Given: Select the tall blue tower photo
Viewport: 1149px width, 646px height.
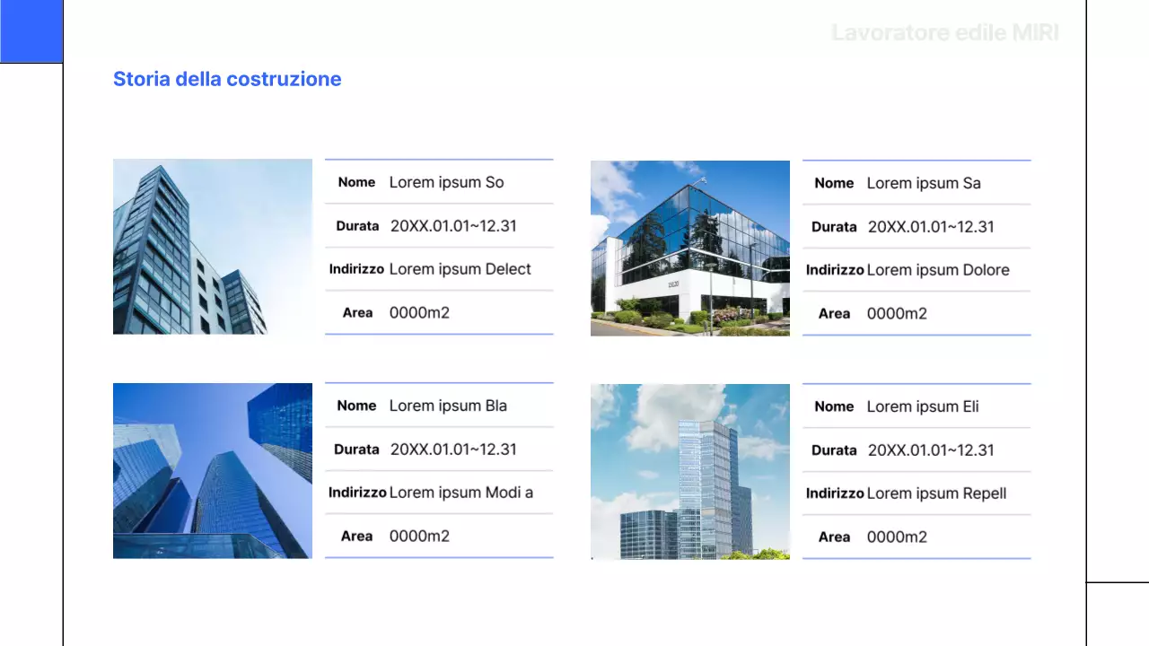Looking at the screenshot, I should tap(212, 247).
